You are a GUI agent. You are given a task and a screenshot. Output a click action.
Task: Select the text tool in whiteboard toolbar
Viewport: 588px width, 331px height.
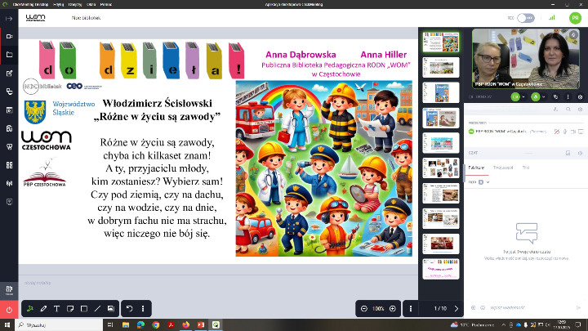pyautogui.click(x=57, y=308)
